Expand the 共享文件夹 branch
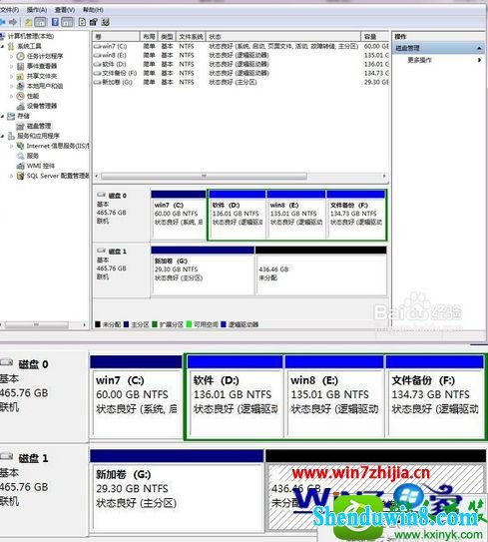 tap(12, 76)
